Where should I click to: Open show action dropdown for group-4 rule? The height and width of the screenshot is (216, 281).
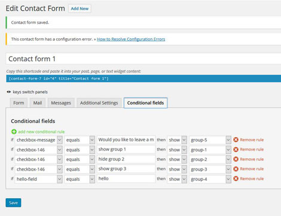177,179
